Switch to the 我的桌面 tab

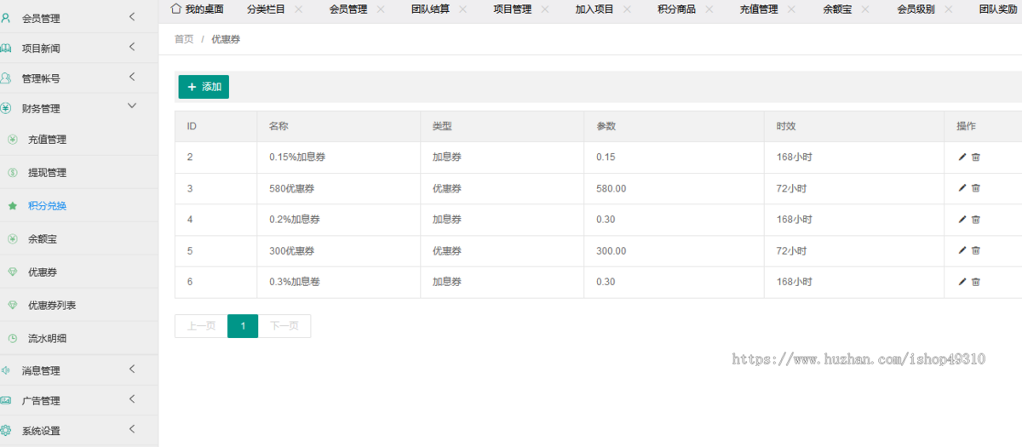tap(198, 9)
